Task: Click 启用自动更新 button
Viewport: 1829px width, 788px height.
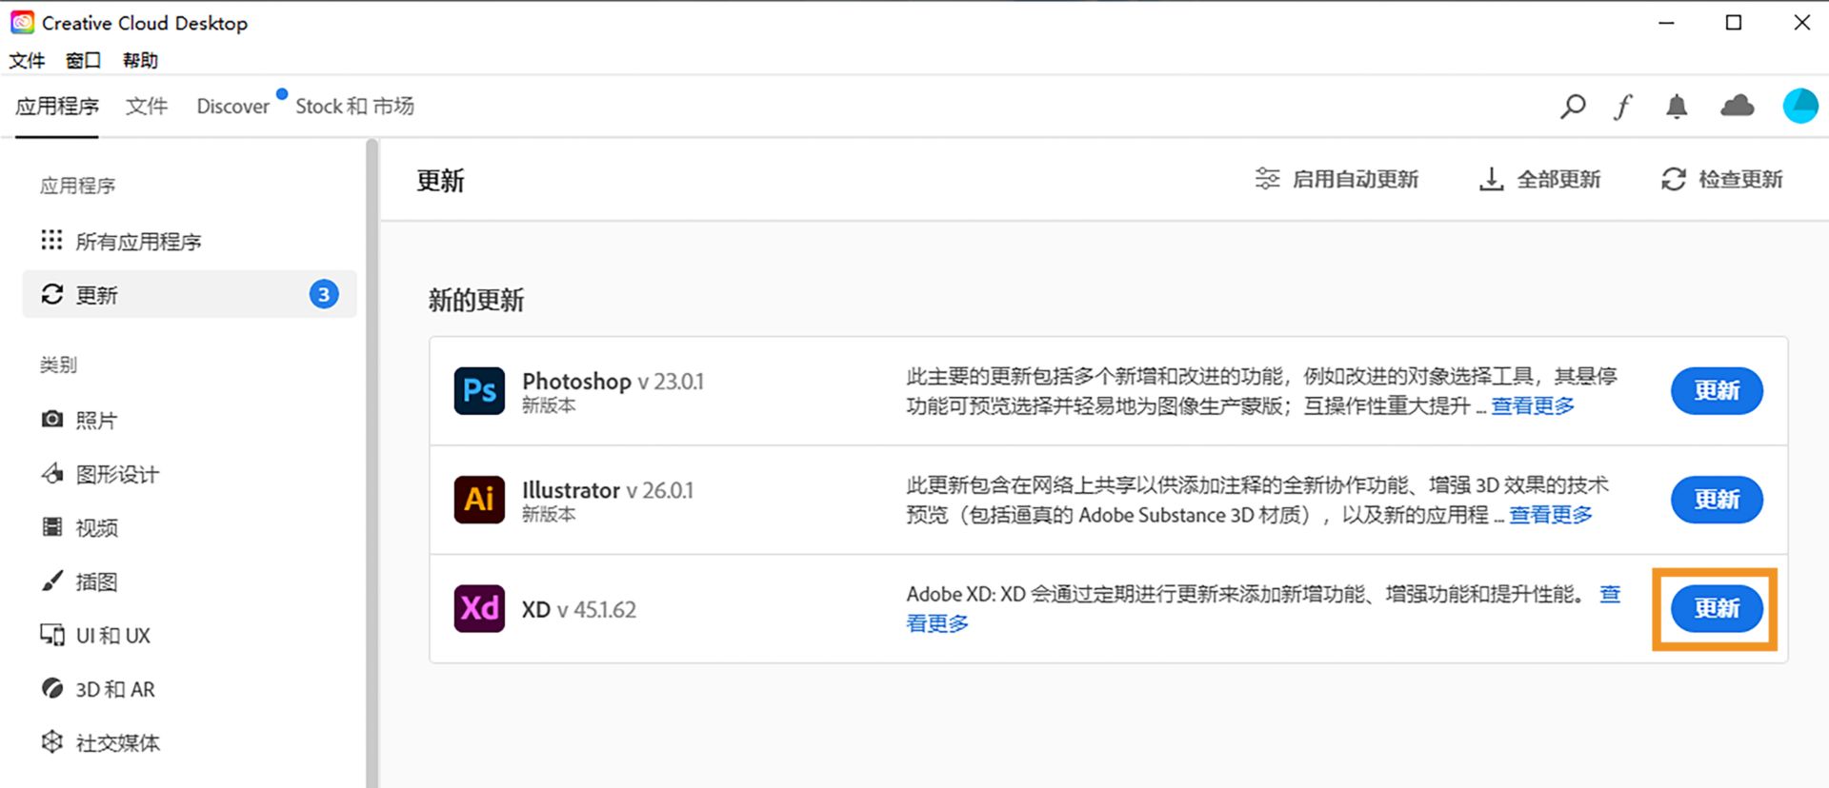Action: [x=1337, y=179]
